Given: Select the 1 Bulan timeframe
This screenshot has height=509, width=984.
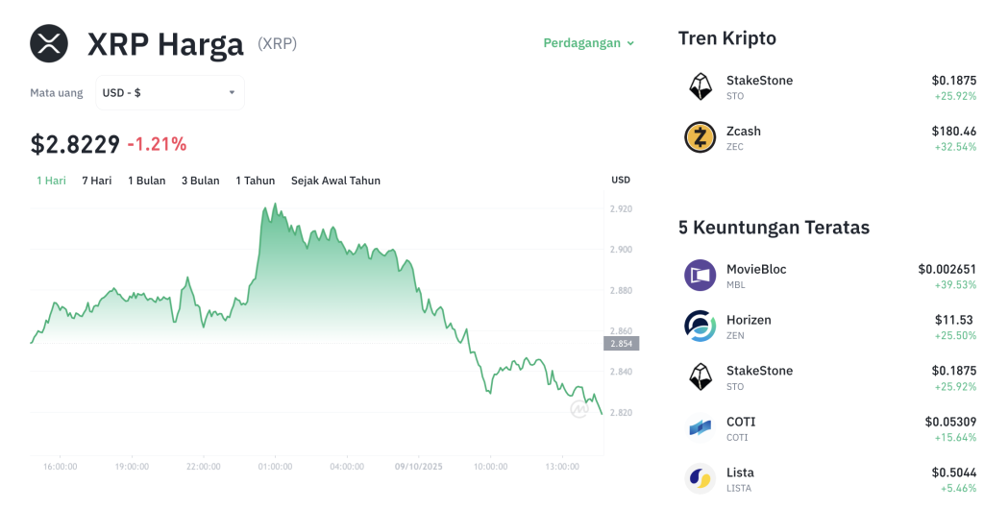Looking at the screenshot, I should pos(147,181).
